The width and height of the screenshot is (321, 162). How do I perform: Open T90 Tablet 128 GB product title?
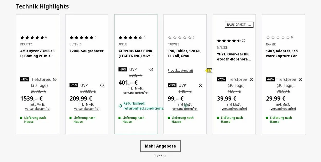pyautogui.click(x=184, y=53)
